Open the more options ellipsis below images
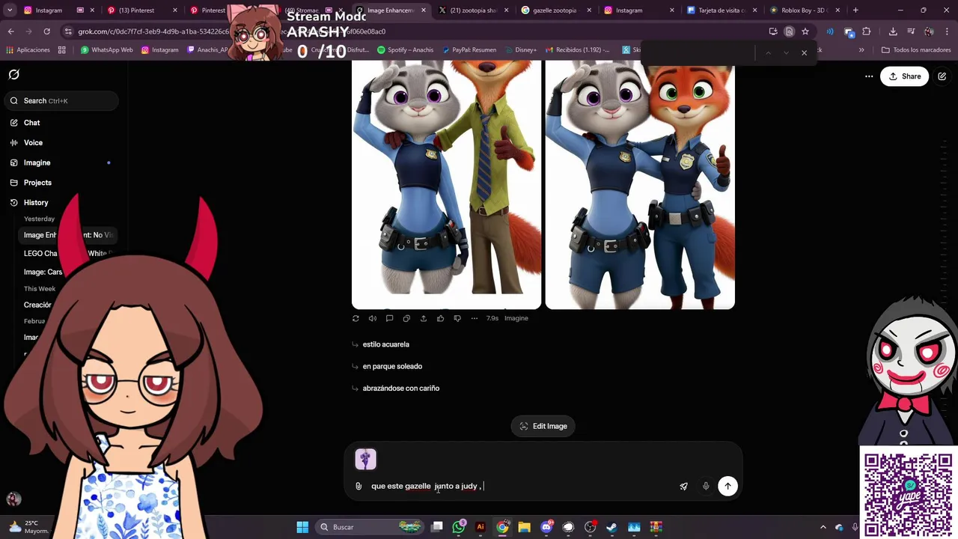This screenshot has width=958, height=539. point(475,318)
